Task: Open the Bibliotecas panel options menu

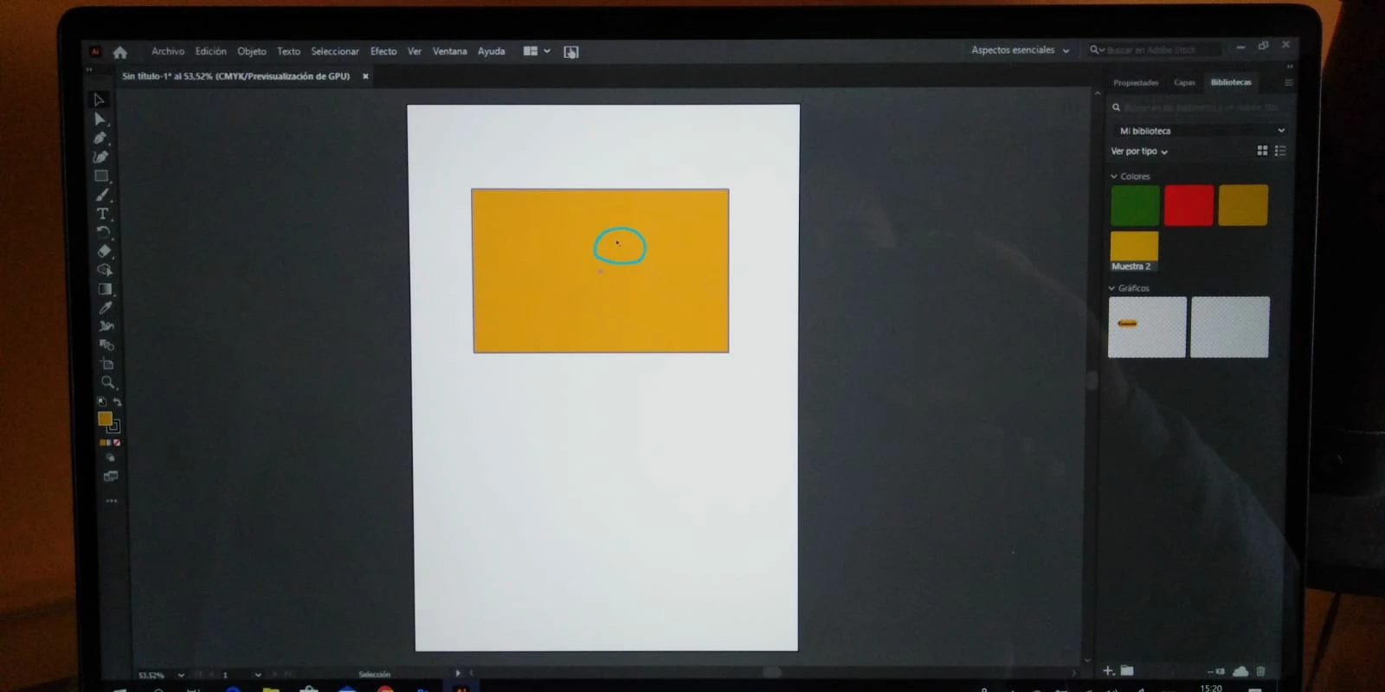Action: pos(1288,82)
